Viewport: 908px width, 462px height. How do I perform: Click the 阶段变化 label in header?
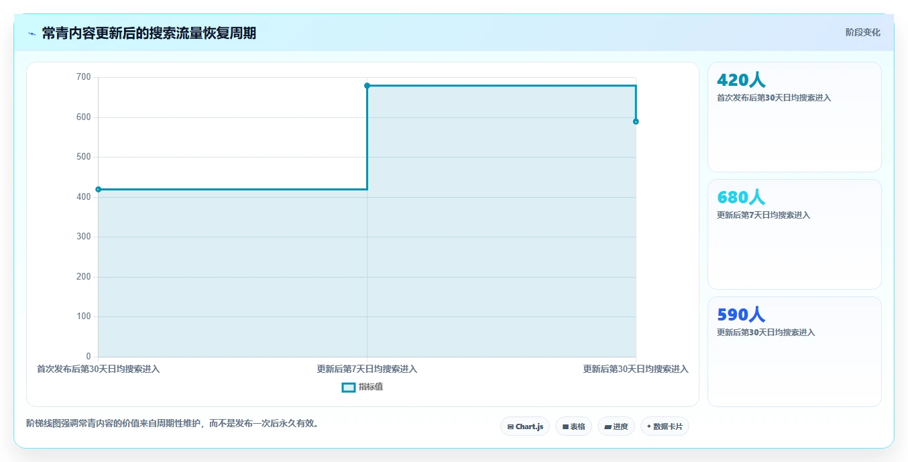coord(862,32)
